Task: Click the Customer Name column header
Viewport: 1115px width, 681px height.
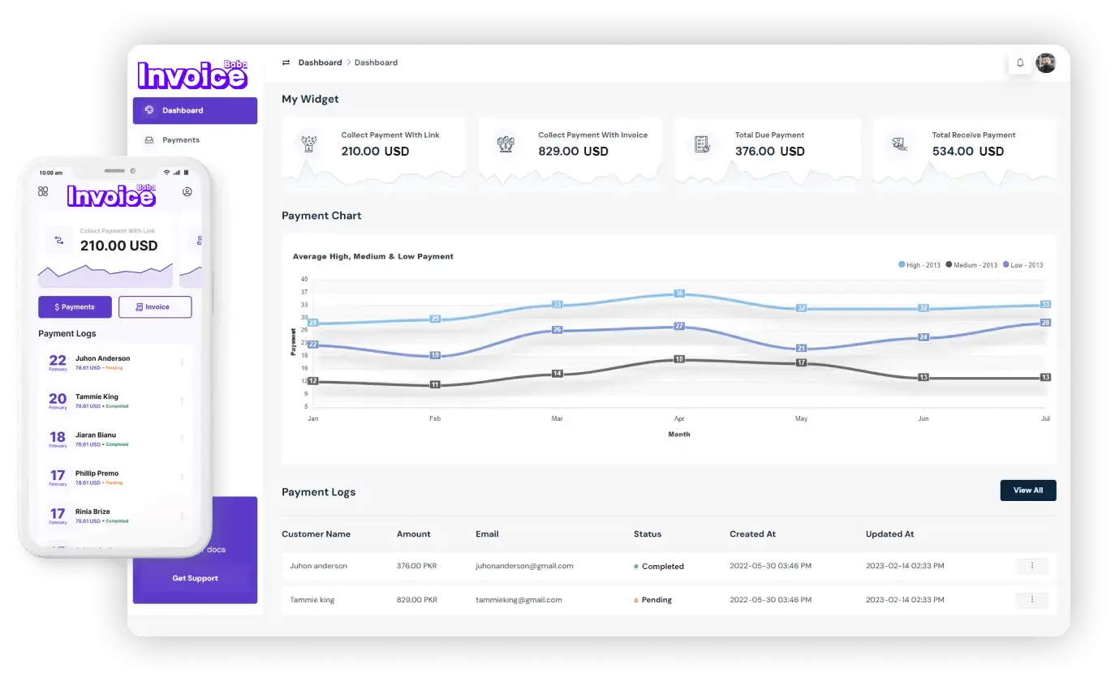Action: (316, 534)
